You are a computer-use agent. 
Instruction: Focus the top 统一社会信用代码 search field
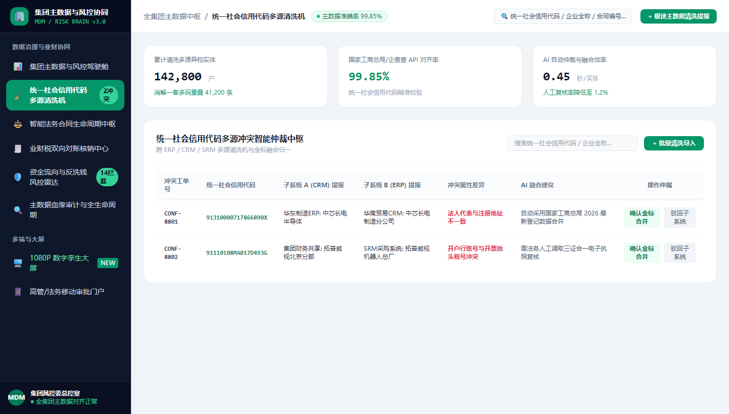(x=563, y=16)
